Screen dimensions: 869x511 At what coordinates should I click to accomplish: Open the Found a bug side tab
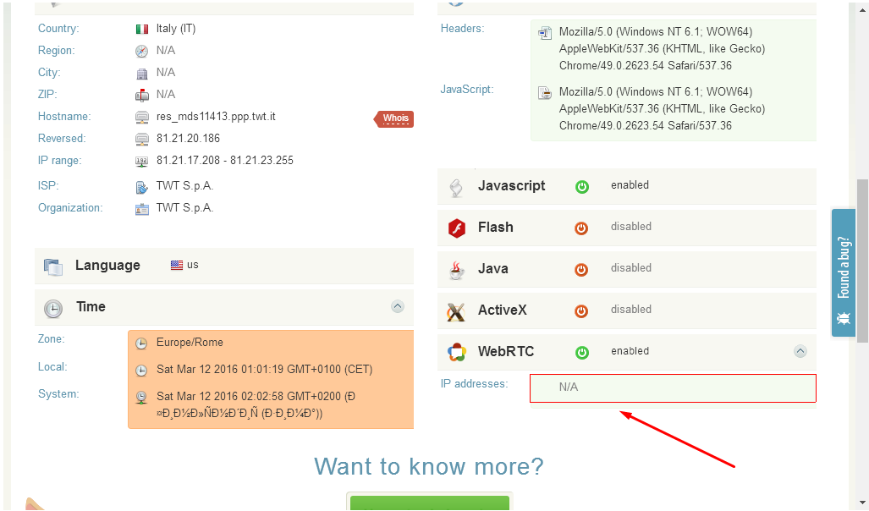point(844,272)
